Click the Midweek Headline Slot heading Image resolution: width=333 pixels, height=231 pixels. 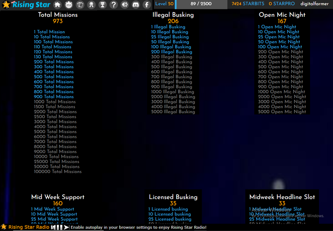(282, 197)
